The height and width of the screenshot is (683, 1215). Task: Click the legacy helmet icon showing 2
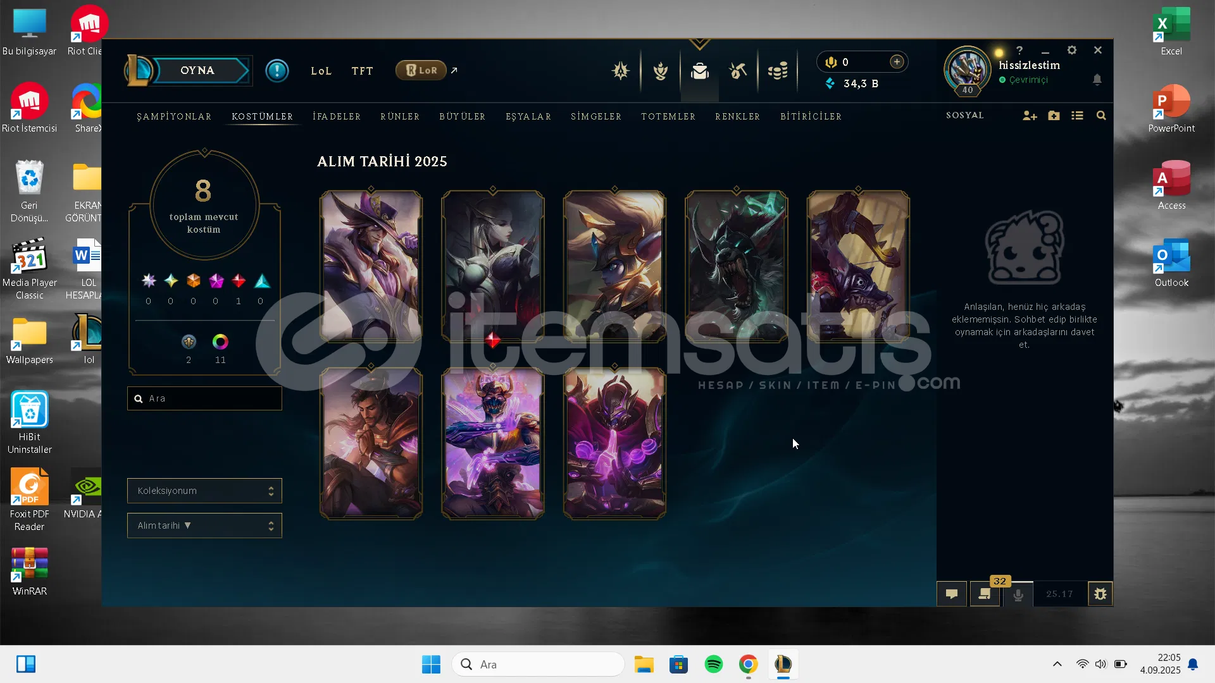[189, 342]
